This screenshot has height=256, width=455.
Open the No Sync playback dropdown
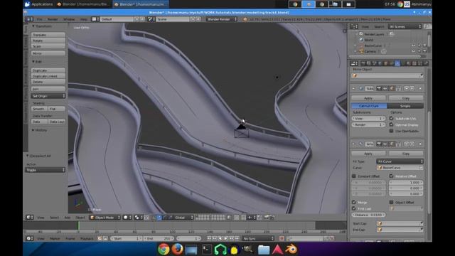pyautogui.click(x=258, y=238)
